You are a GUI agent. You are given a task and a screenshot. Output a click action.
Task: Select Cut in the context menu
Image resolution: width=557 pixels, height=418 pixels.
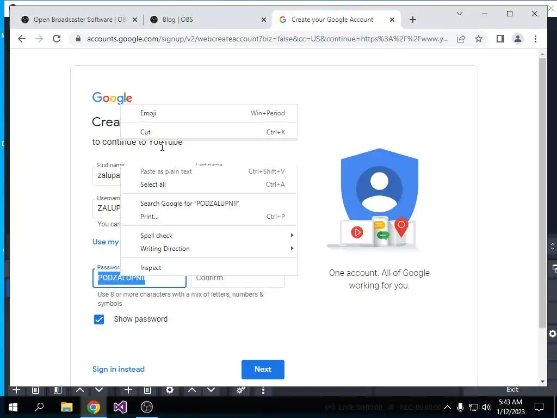pos(209,132)
